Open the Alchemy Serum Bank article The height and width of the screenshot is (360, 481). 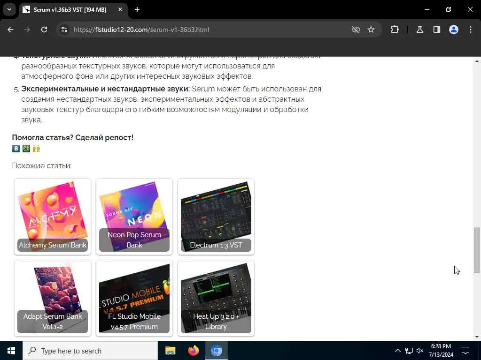tap(53, 217)
